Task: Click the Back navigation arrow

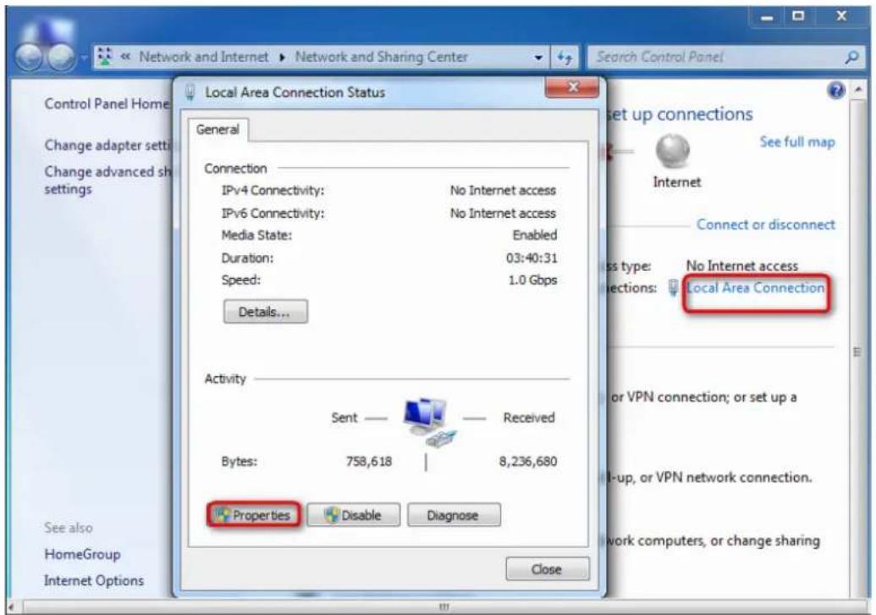Action: [x=28, y=57]
